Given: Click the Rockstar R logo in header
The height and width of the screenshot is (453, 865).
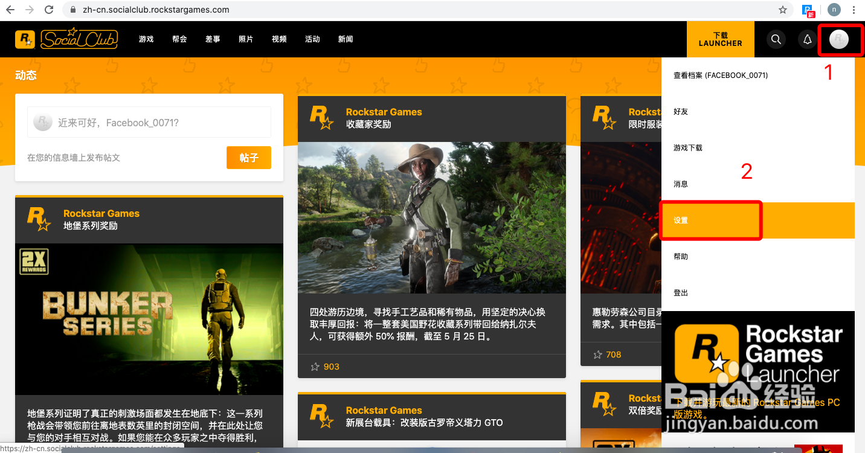Looking at the screenshot, I should pos(25,39).
